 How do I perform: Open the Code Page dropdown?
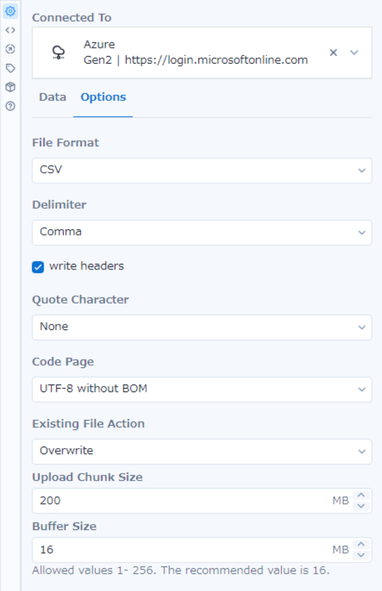202,389
